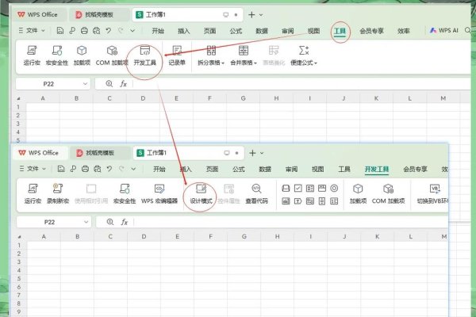Click fx insert function in 工具 window

123,84
